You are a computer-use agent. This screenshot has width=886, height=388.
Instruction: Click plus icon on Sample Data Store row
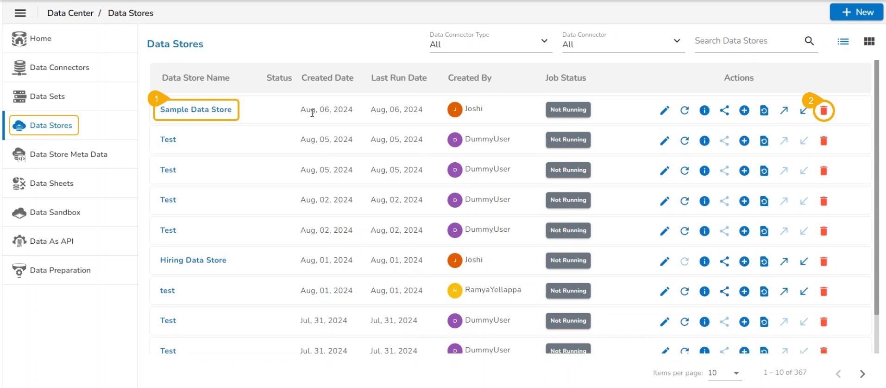[744, 111]
